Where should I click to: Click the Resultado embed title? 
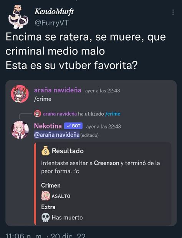(x=68, y=151)
